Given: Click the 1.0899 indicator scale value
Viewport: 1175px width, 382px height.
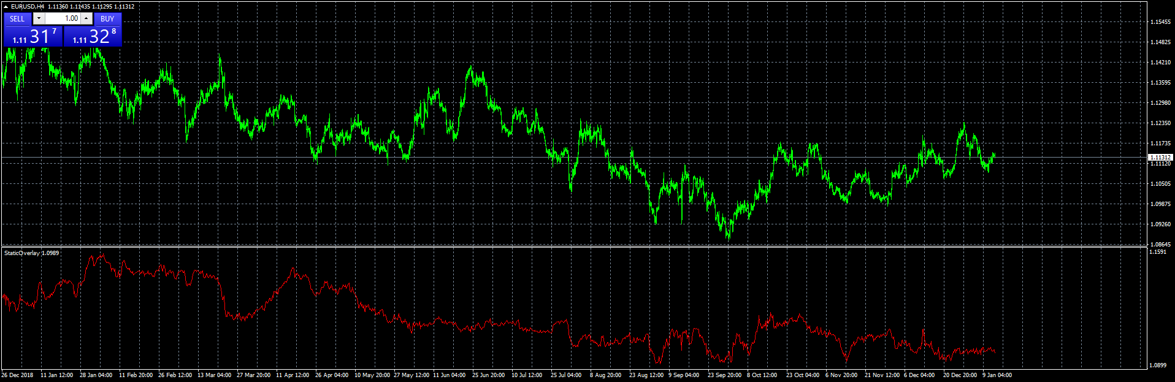Looking at the screenshot, I should [1158, 365].
